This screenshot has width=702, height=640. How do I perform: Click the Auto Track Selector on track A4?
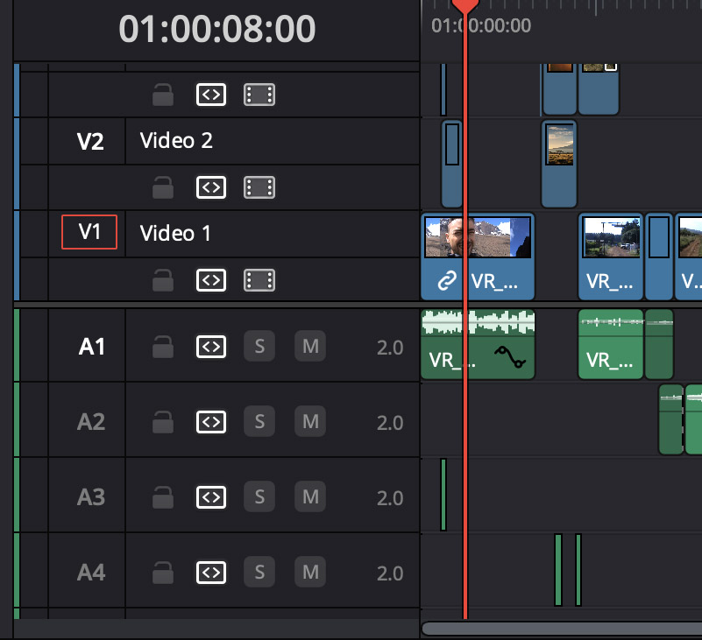210,573
